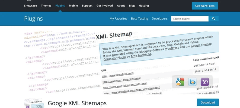Open the Get Involved page
This screenshot has width=240, height=108.
tap(104, 6)
